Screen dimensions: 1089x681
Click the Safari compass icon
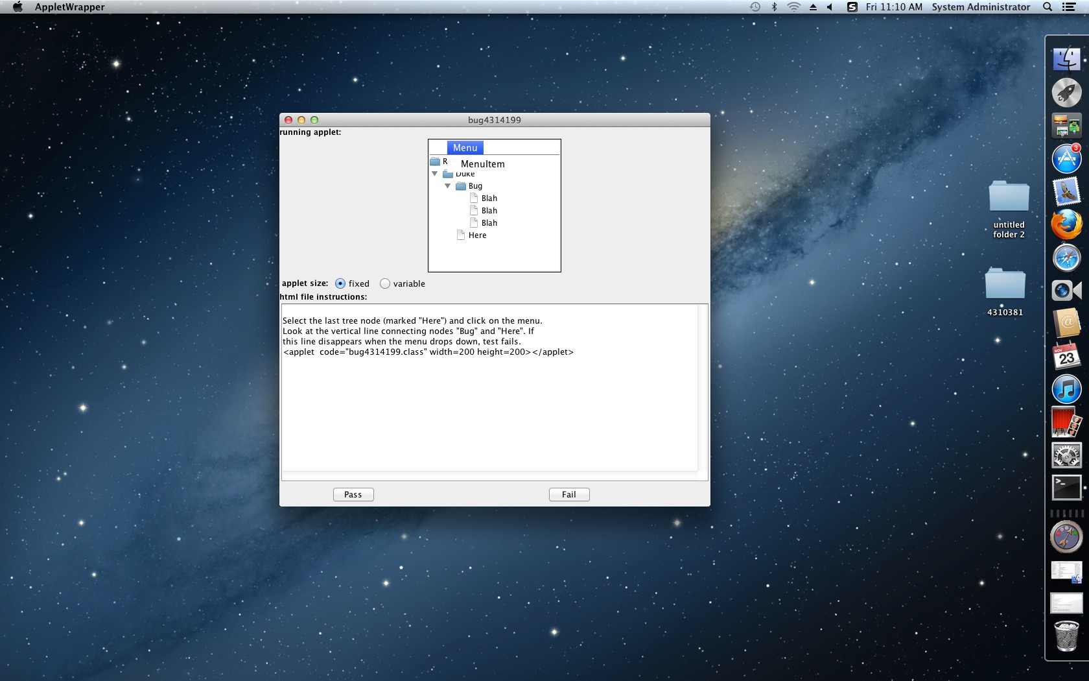tap(1066, 257)
